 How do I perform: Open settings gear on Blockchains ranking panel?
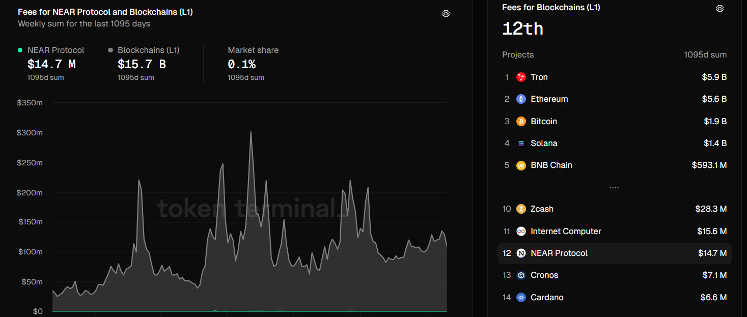coord(720,9)
